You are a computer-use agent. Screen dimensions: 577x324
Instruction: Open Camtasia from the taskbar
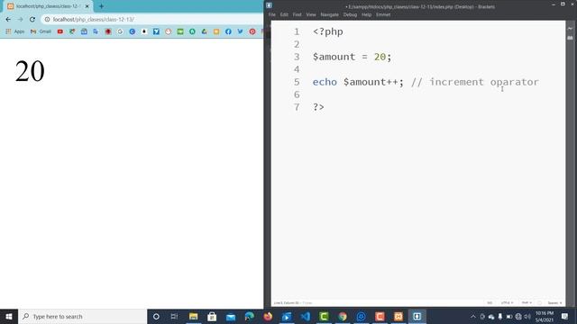(x=324, y=316)
